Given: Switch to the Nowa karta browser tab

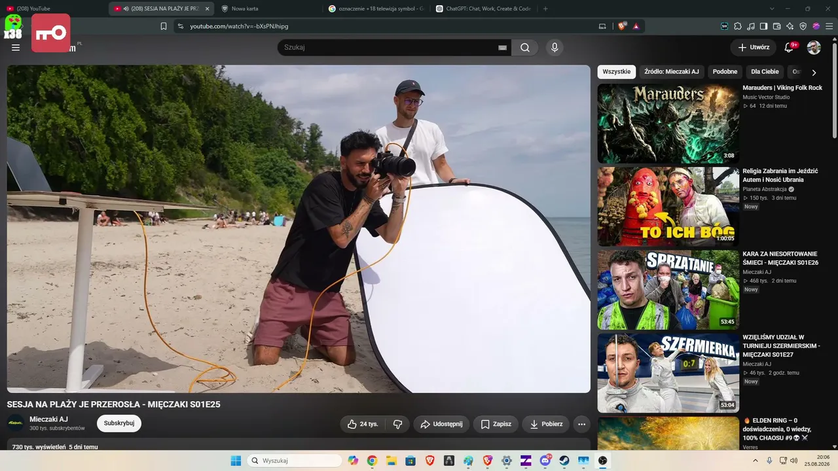Looking at the screenshot, I should (268, 9).
